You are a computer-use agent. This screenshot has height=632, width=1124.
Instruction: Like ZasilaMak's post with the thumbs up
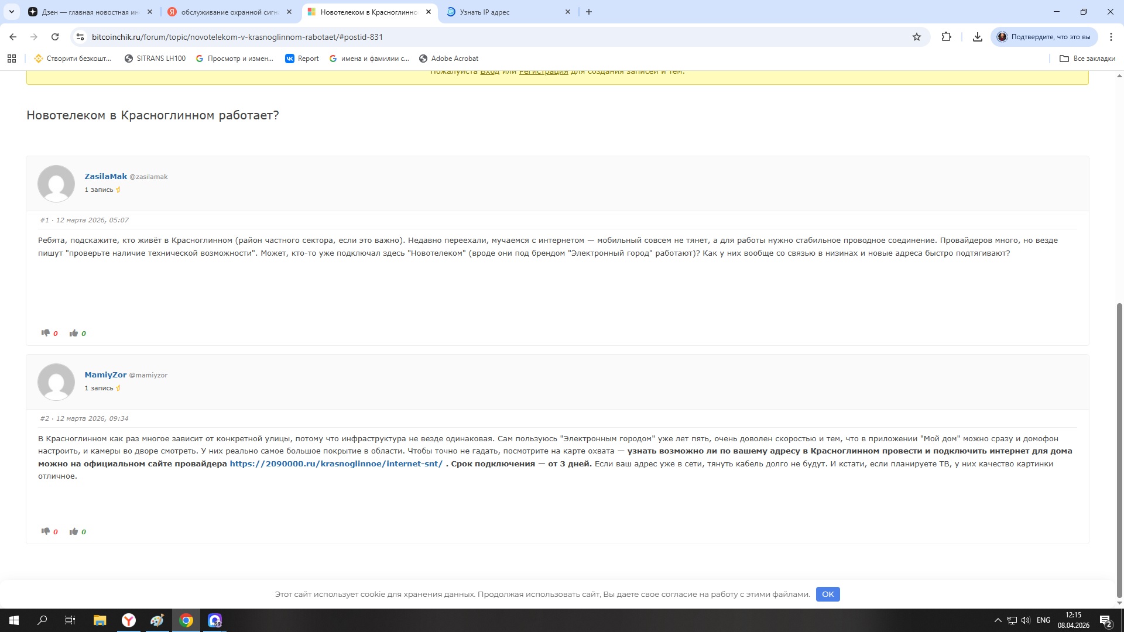pos(74,333)
